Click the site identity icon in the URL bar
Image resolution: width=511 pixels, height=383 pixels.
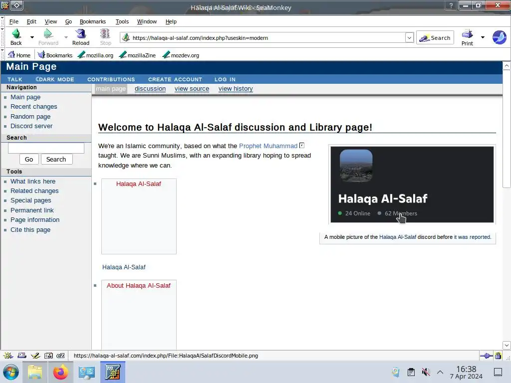[126, 38]
